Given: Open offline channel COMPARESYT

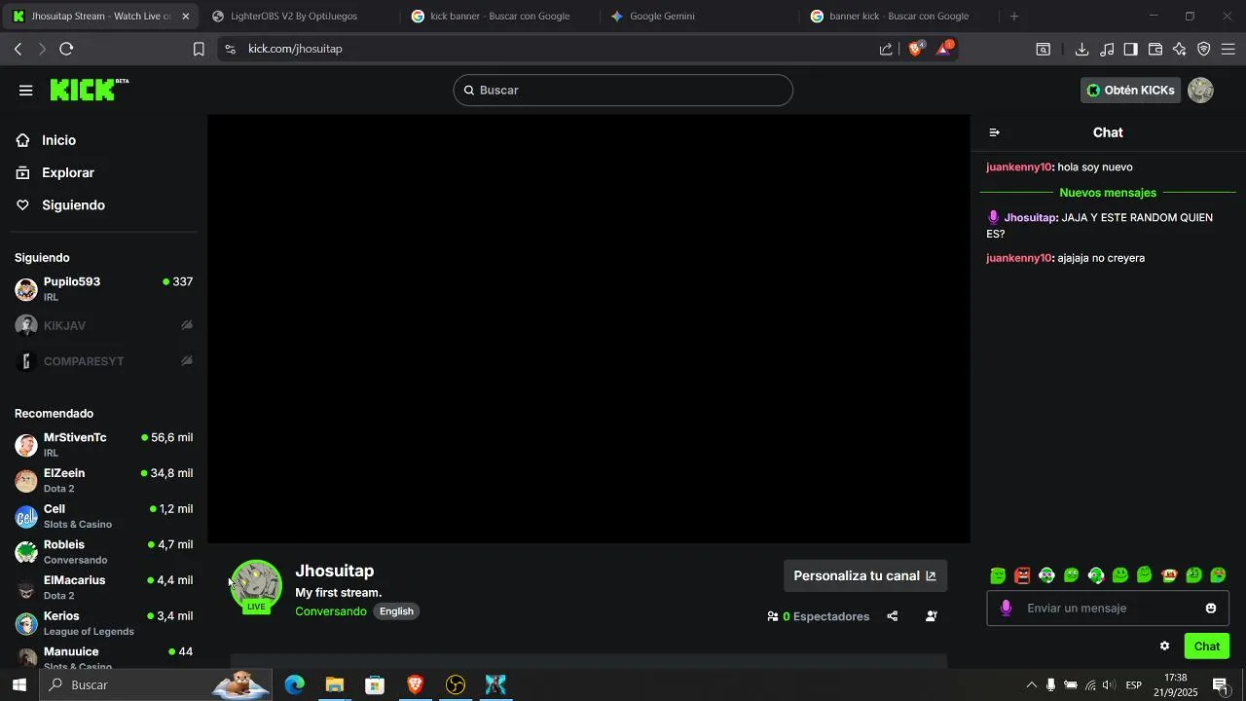Looking at the screenshot, I should (x=104, y=361).
